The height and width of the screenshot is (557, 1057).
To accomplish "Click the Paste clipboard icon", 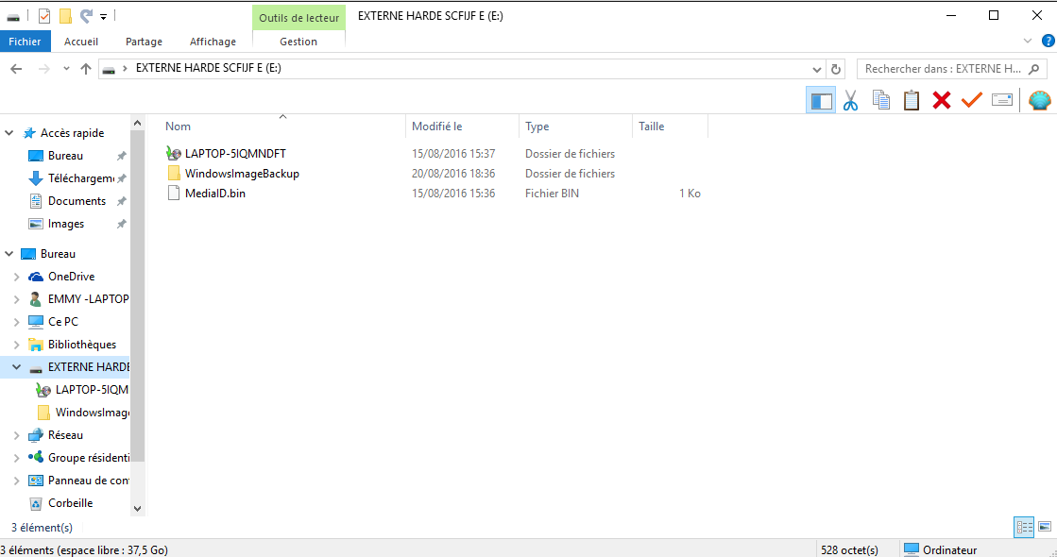I will coord(912,100).
